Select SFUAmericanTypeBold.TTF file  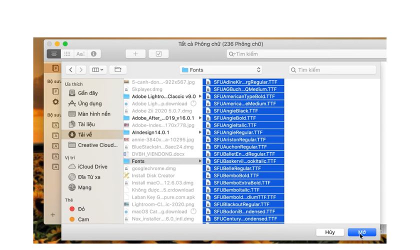coord(243,96)
